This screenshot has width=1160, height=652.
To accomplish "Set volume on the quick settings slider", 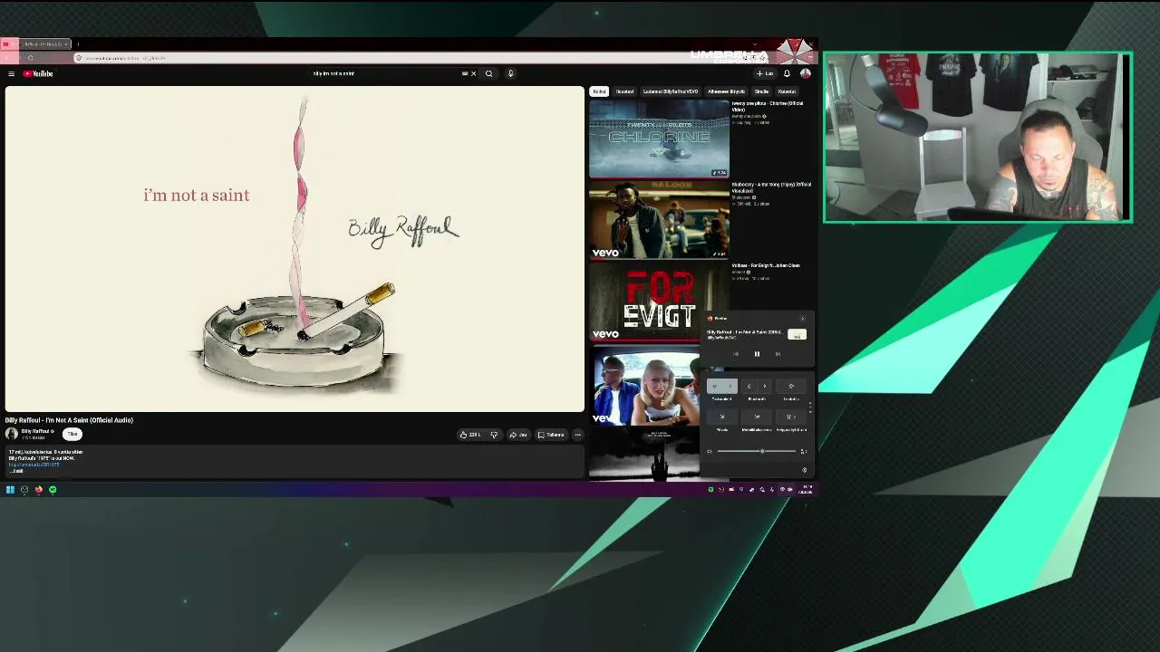I will click(x=757, y=451).
